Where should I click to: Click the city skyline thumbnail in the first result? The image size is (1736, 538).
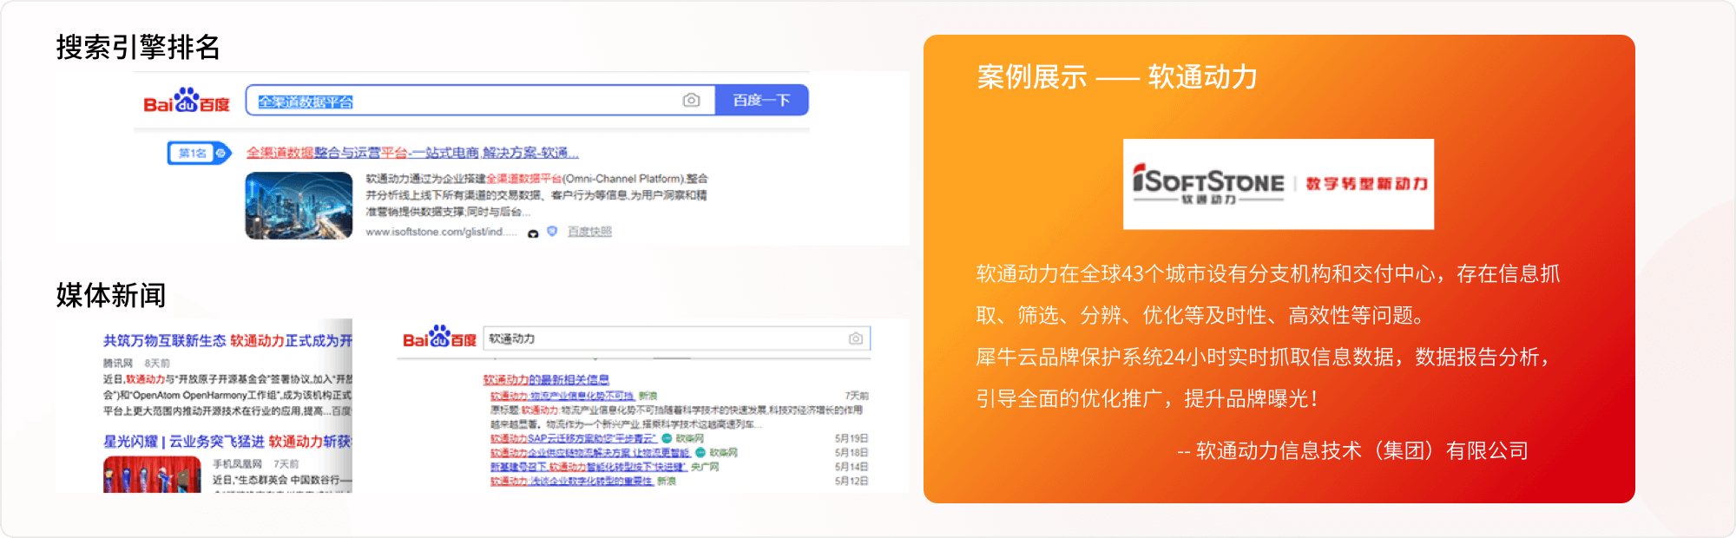click(299, 205)
